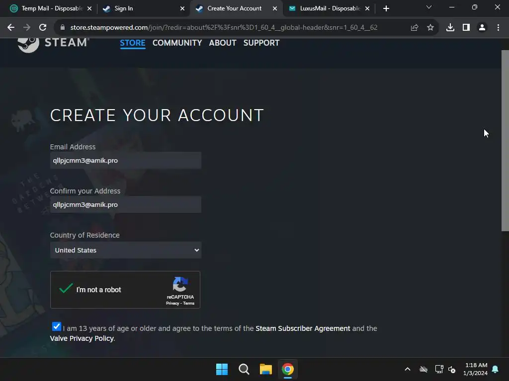
Task: Open reCAPTCHA Terms link
Action: [x=188, y=304]
